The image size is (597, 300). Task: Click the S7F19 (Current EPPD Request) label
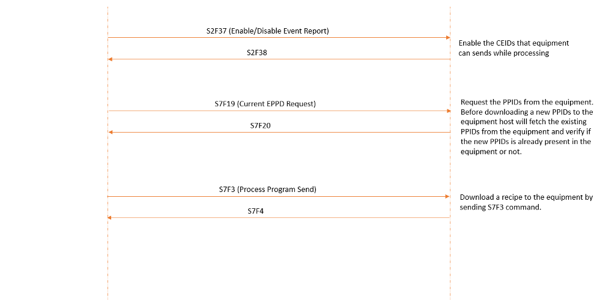265,104
